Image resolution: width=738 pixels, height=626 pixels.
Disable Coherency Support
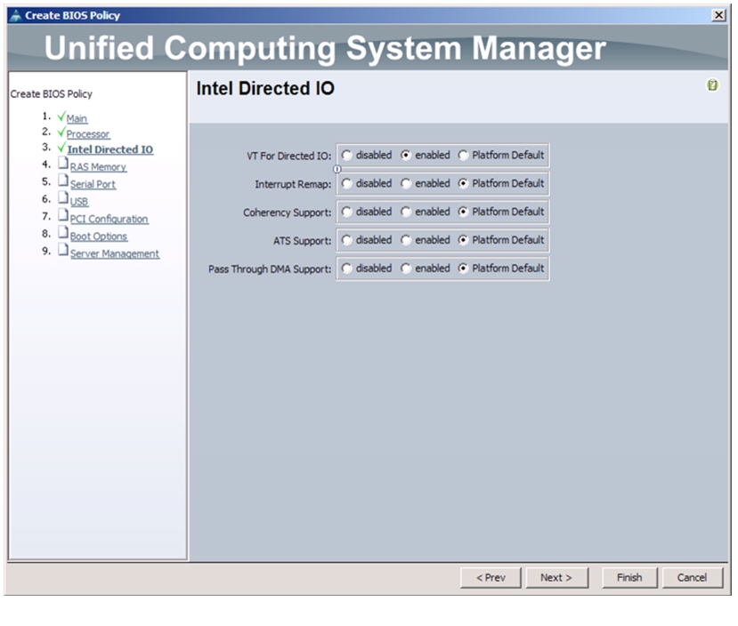coord(347,212)
